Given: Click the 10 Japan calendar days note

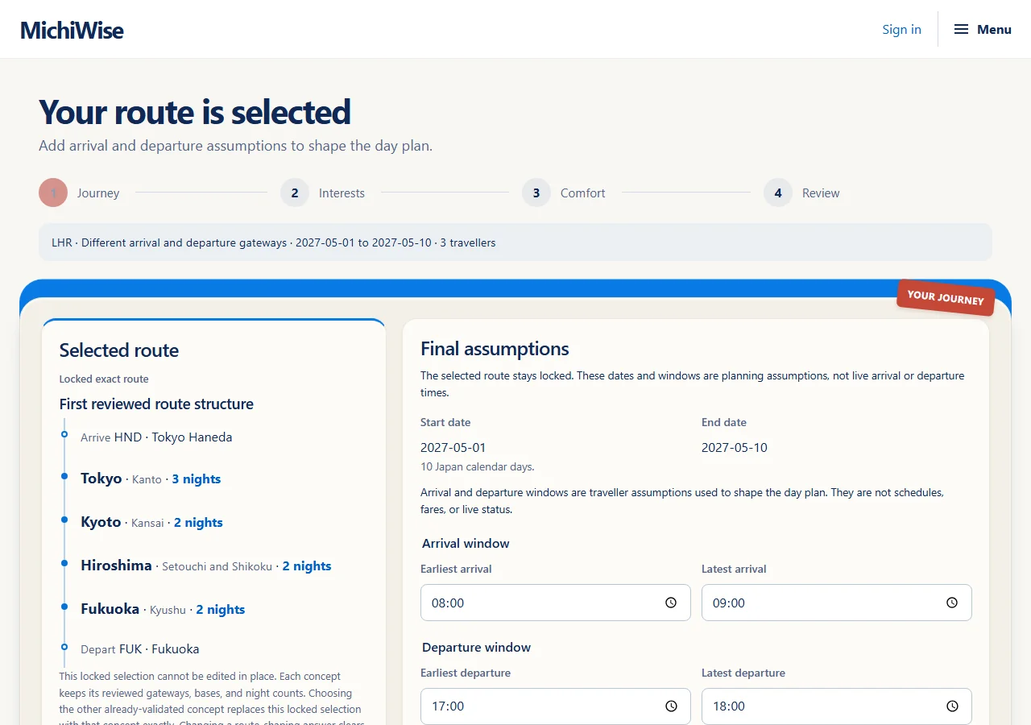Looking at the screenshot, I should coord(478,466).
